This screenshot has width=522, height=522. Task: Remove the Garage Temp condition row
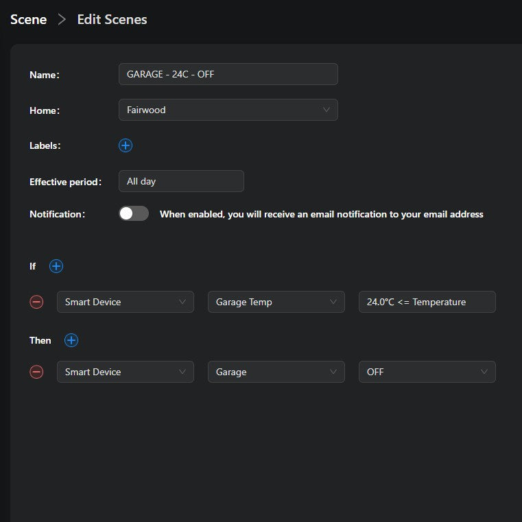(x=36, y=302)
